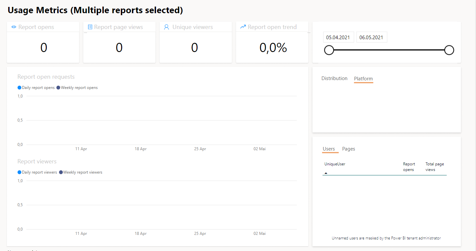Image resolution: width=476 pixels, height=251 pixels.
Task: Click the trend arrow icon beside Report open trend
Action: tap(243, 27)
